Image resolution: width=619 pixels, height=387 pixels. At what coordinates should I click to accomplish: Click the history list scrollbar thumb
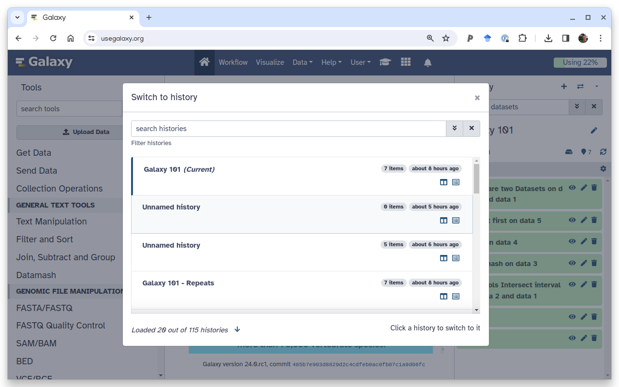click(x=476, y=179)
